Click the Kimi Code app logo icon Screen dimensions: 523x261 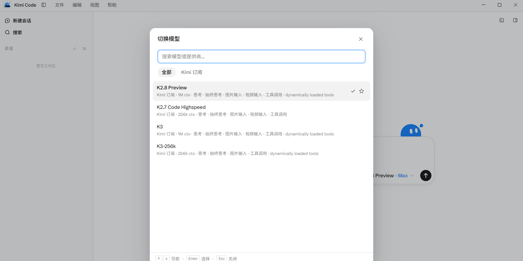7,5
